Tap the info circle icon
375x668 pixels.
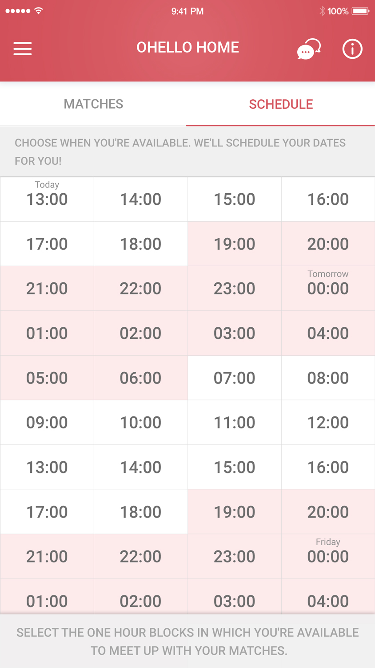coord(352,49)
